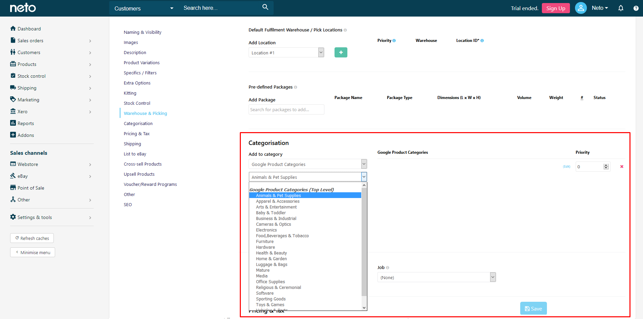Go to Pricing & Tax section
643x319 pixels.
pyautogui.click(x=137, y=133)
